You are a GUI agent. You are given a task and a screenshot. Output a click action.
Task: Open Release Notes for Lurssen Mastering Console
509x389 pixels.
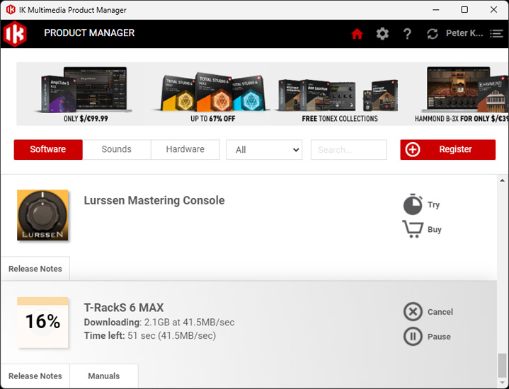(35, 269)
